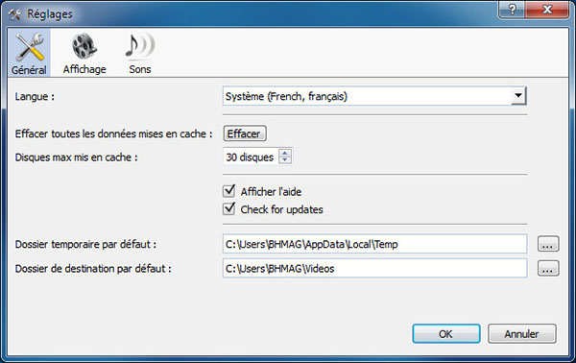Open the Sons music note icon

point(139,45)
